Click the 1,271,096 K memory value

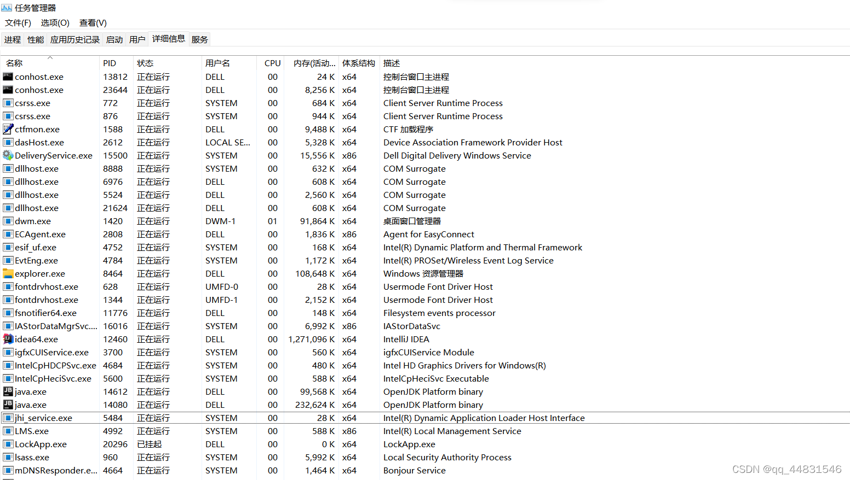click(312, 339)
